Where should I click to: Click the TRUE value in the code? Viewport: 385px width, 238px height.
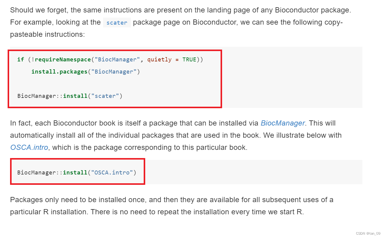189,60
